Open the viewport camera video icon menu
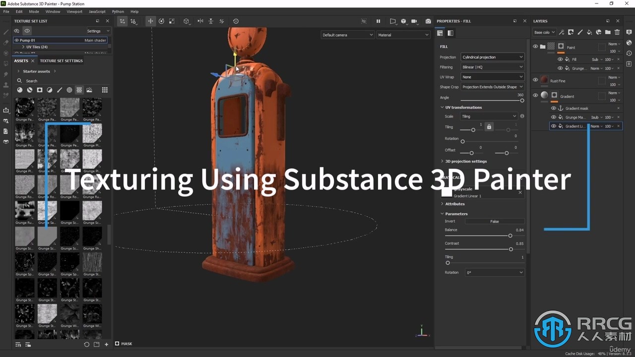This screenshot has height=357, width=635. point(415,21)
